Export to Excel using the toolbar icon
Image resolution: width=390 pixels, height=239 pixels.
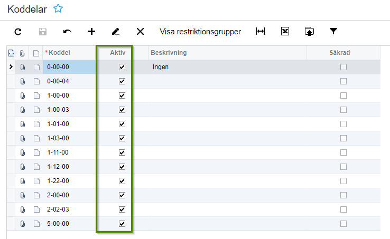[x=285, y=32]
